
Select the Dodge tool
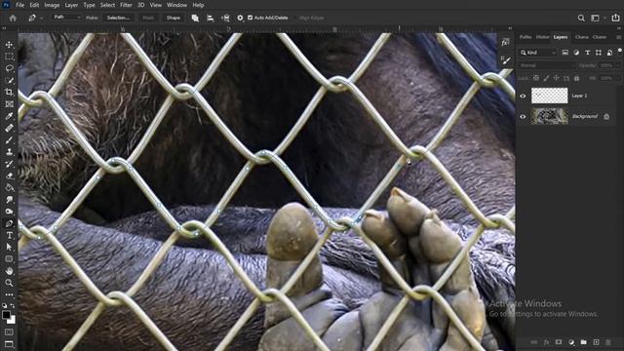(9, 212)
